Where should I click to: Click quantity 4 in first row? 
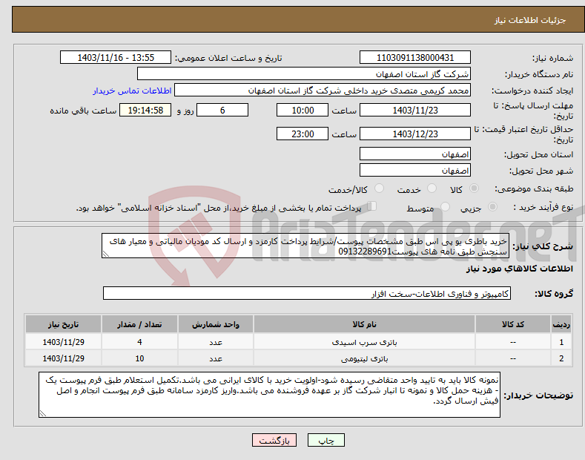point(139,342)
